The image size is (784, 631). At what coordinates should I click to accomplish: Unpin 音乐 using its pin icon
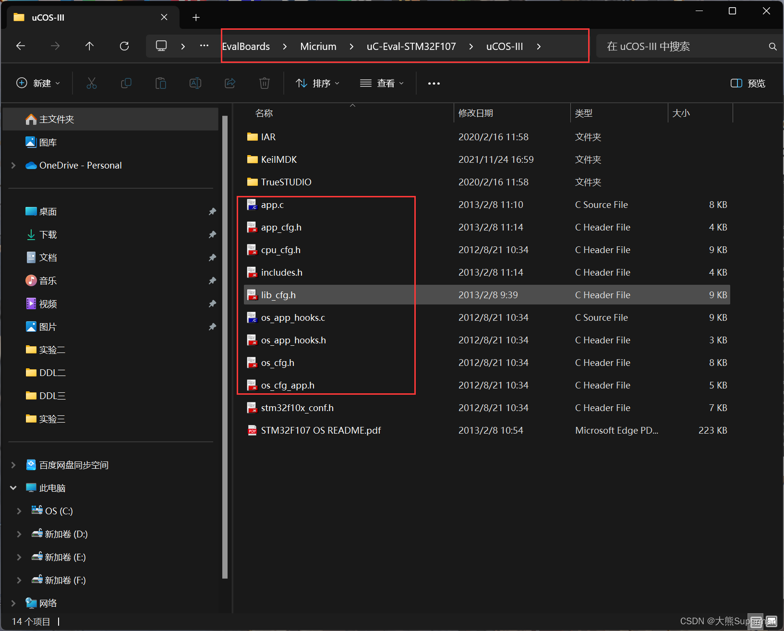[212, 281]
